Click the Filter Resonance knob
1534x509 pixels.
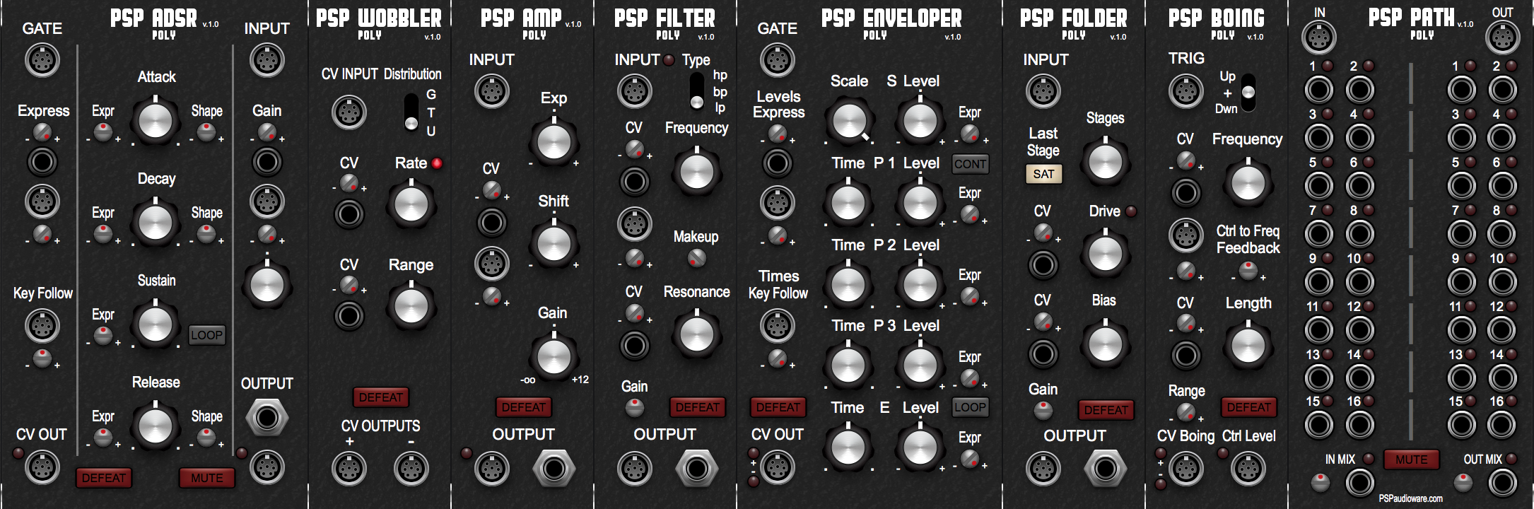[697, 334]
